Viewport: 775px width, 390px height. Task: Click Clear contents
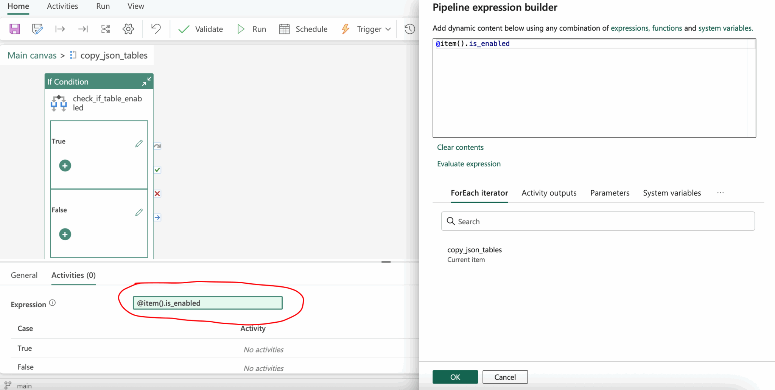[460, 148]
